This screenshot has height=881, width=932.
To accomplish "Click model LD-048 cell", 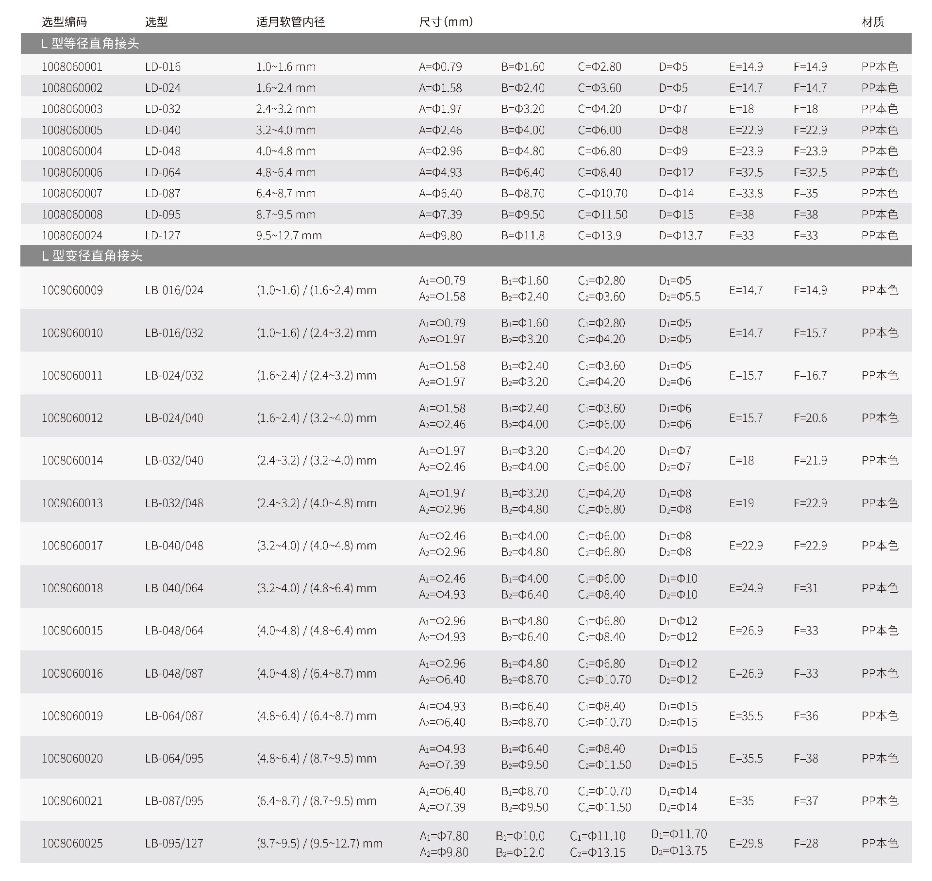I will point(163,151).
